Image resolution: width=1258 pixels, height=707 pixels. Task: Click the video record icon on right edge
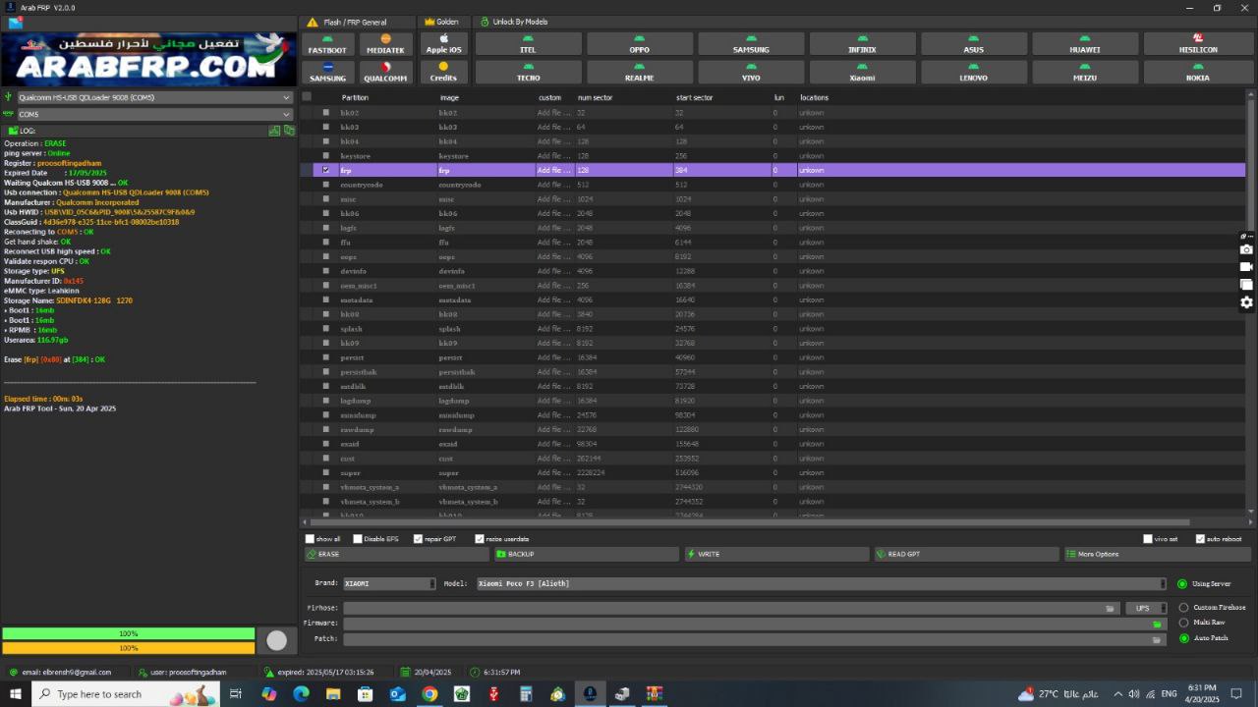click(x=1246, y=267)
